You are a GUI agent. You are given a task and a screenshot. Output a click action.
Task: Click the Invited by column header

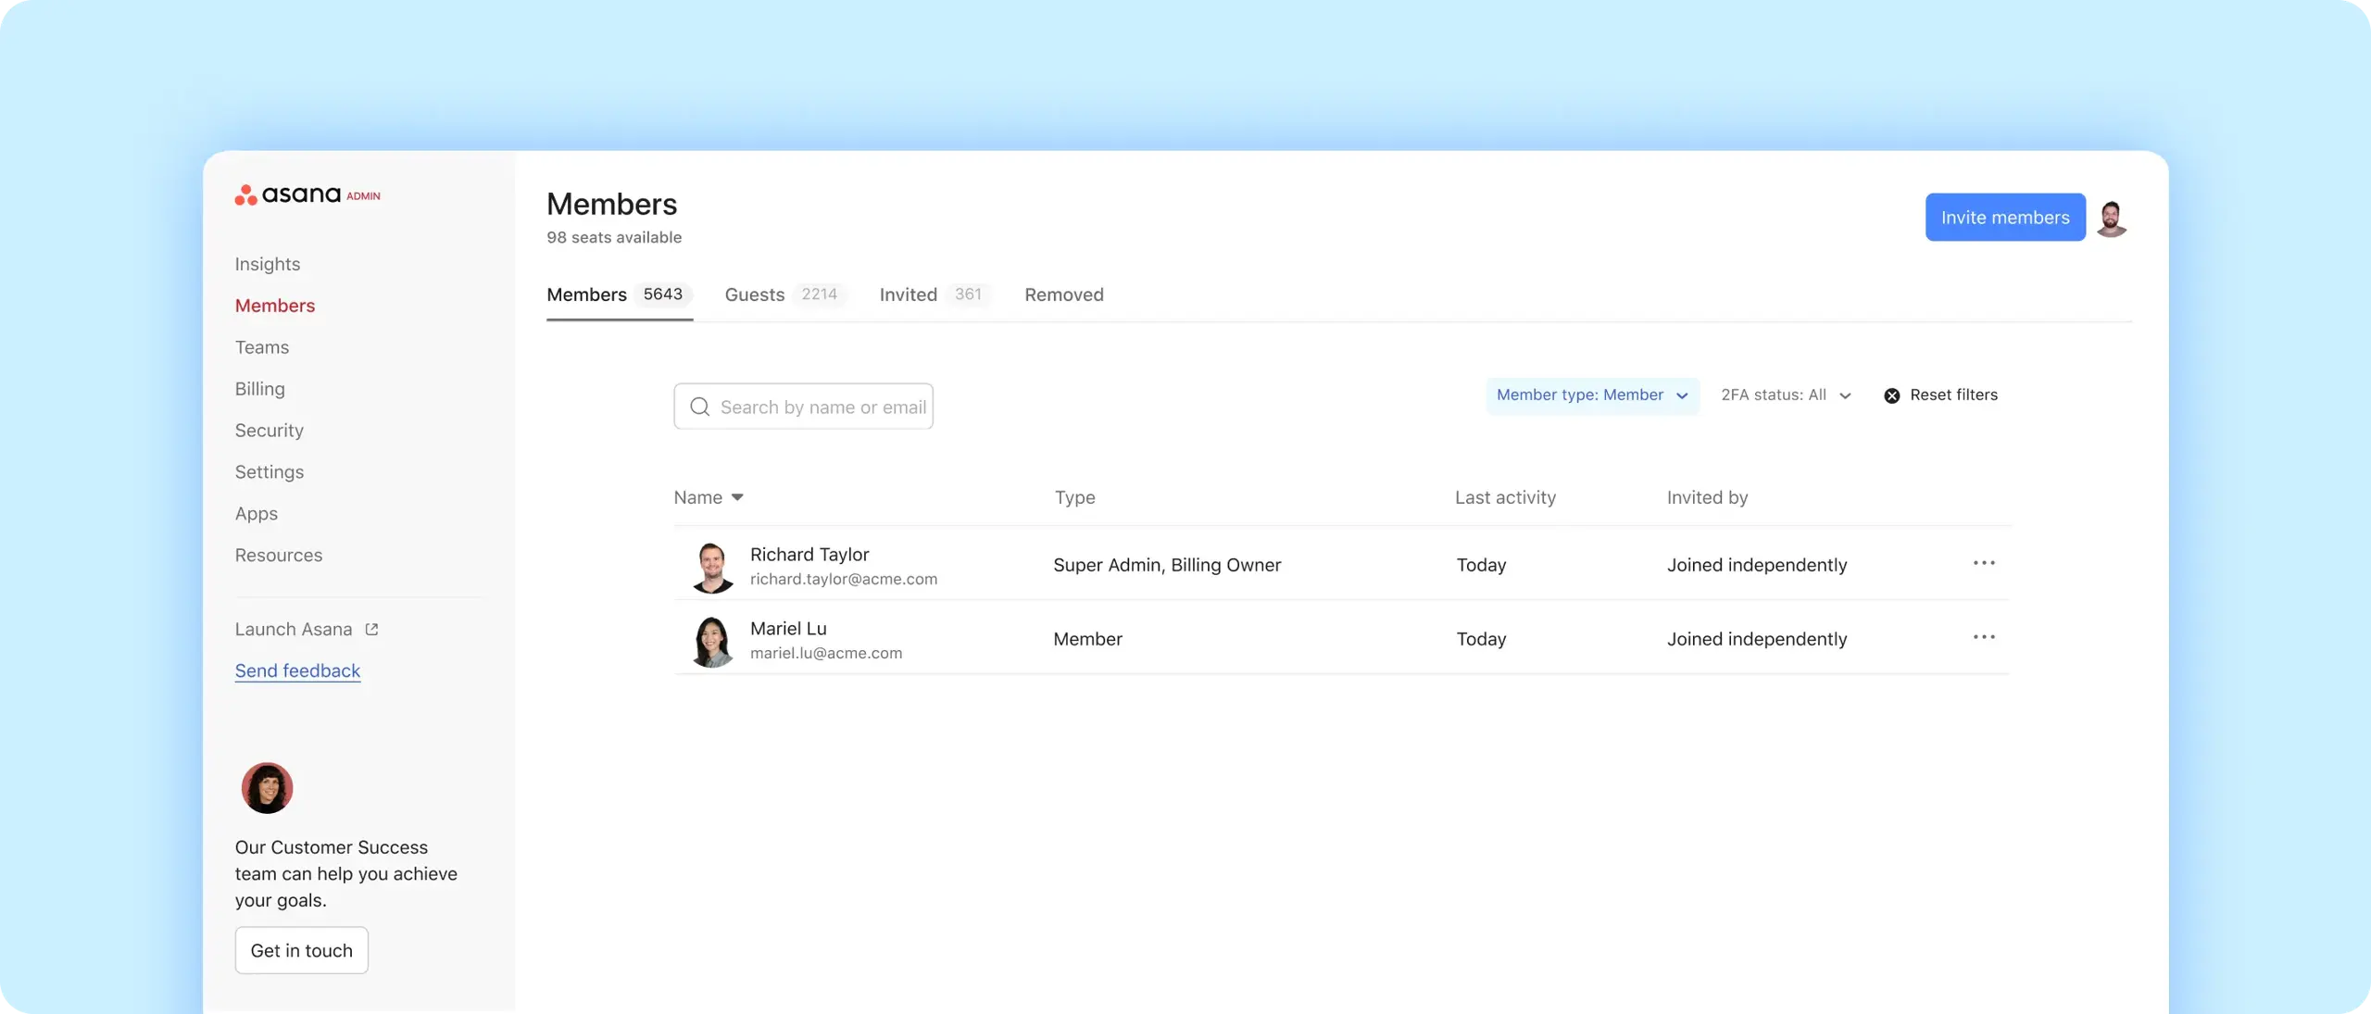1707,497
